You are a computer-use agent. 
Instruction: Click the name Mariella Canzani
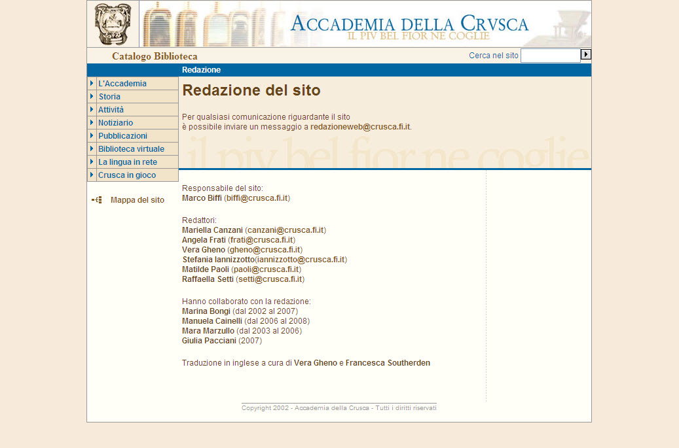pyautogui.click(x=212, y=230)
